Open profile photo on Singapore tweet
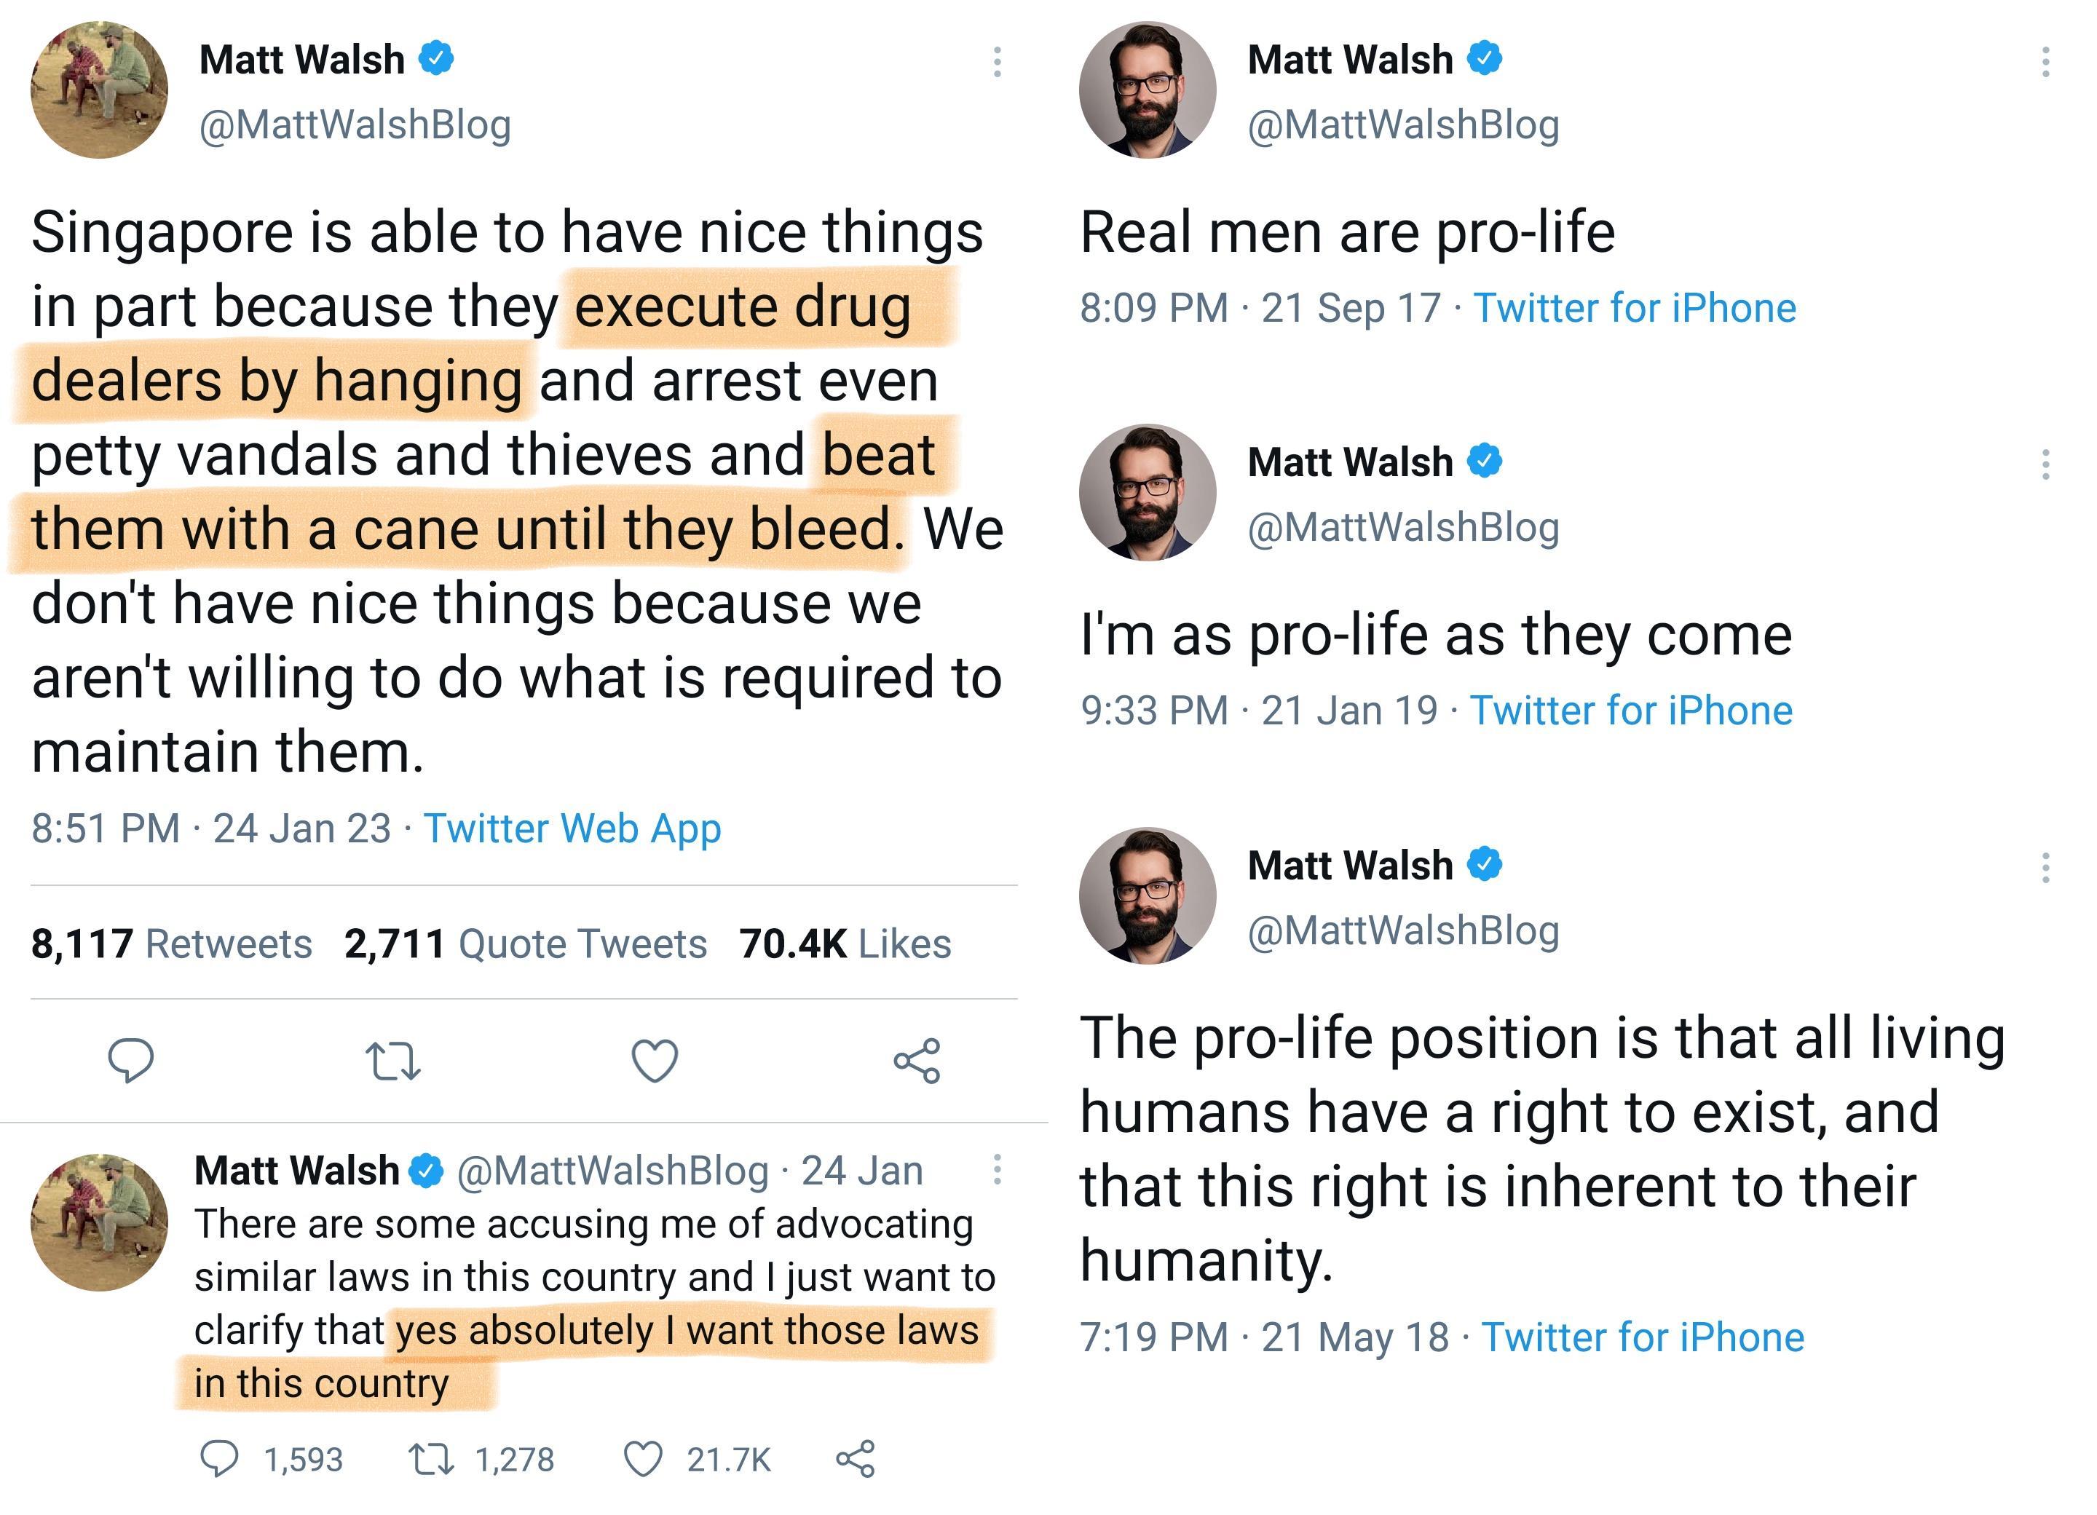 (99, 90)
